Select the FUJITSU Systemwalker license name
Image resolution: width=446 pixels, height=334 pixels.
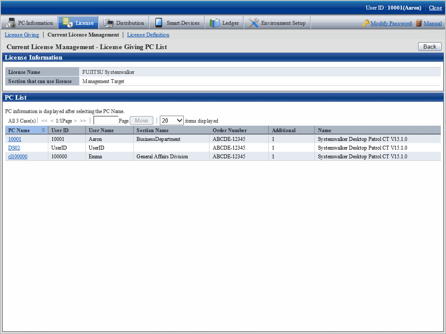point(108,72)
